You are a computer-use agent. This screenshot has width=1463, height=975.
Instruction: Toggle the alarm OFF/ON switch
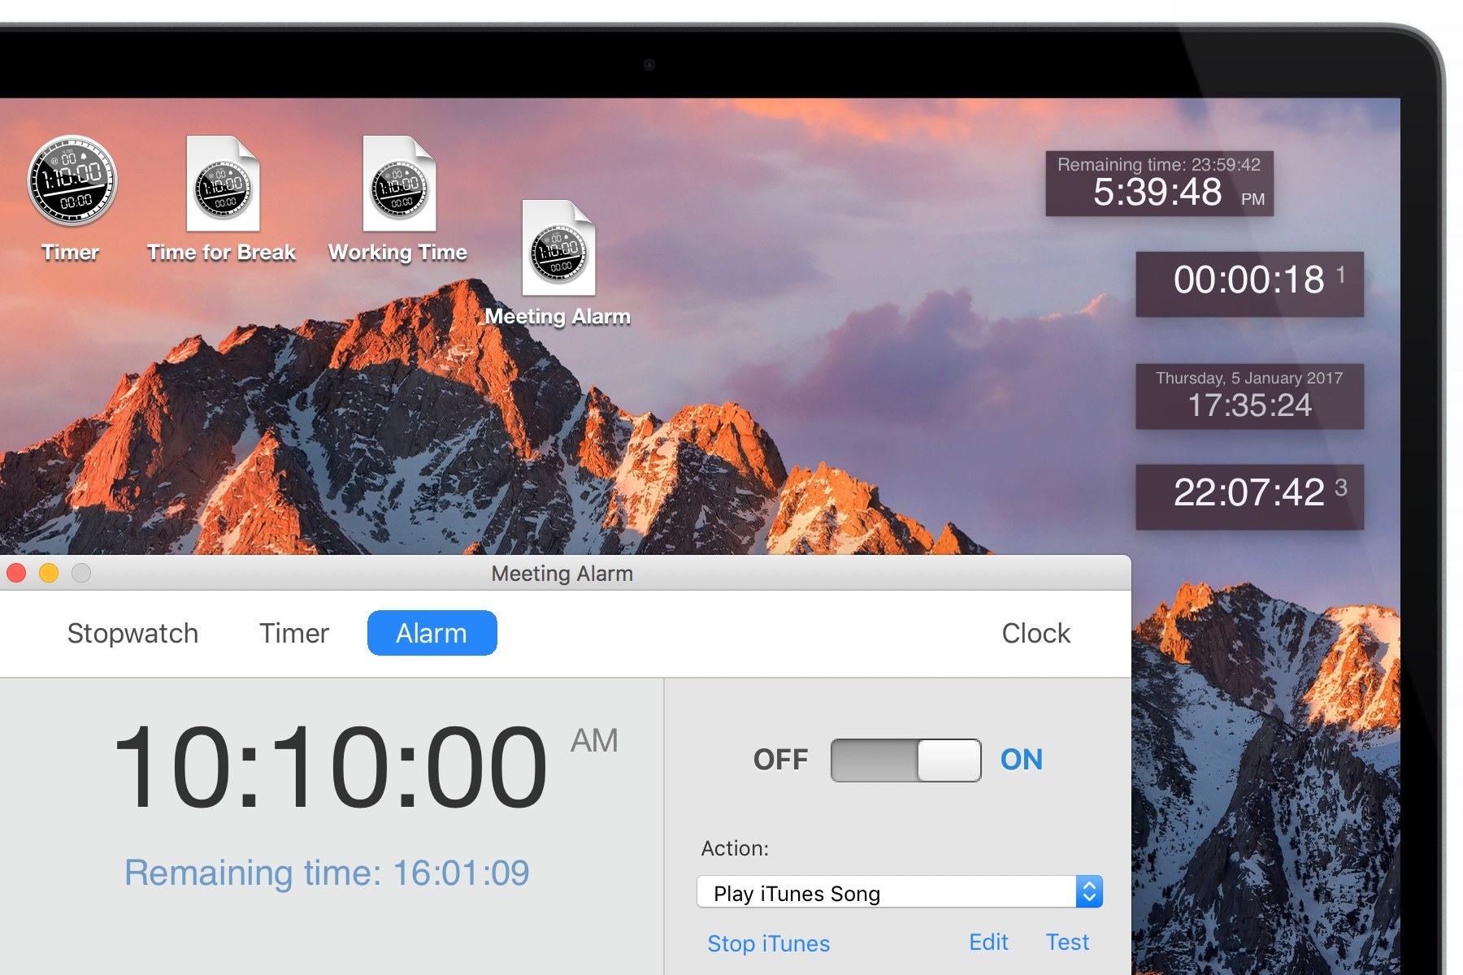pos(905,760)
